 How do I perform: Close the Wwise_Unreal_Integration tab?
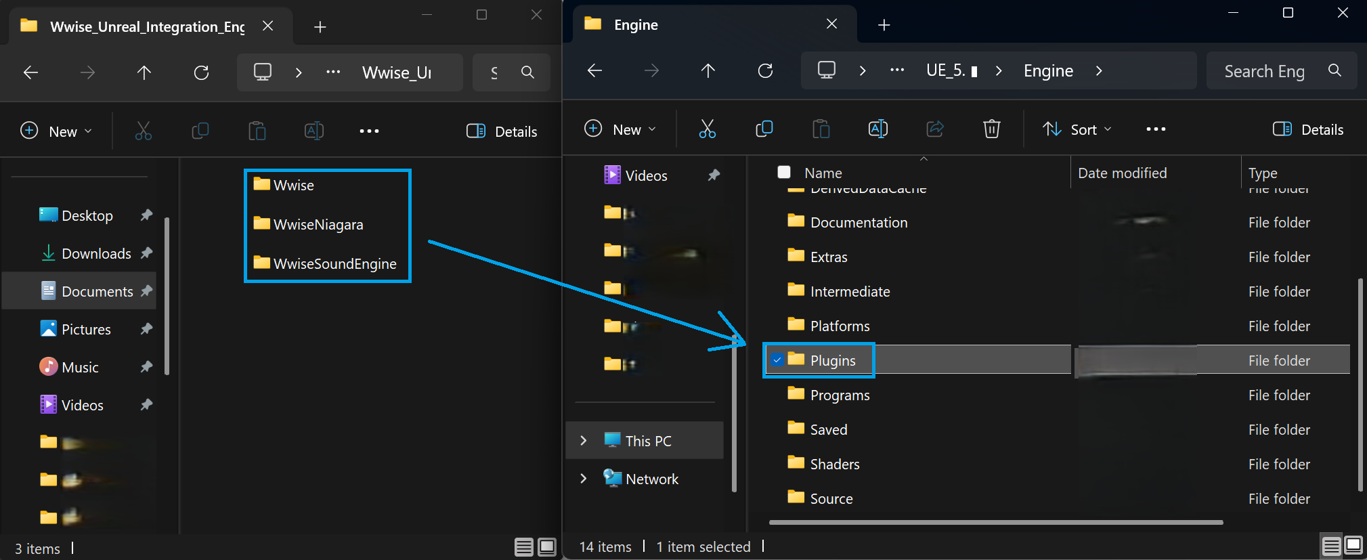(x=267, y=26)
